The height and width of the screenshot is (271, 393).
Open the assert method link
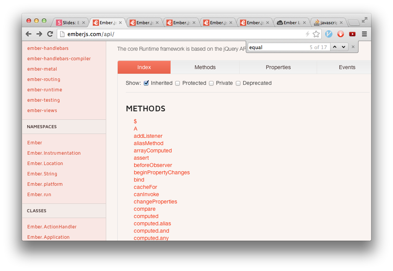(x=141, y=158)
